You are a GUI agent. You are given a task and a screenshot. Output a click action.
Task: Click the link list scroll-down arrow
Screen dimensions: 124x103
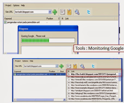(120, 99)
